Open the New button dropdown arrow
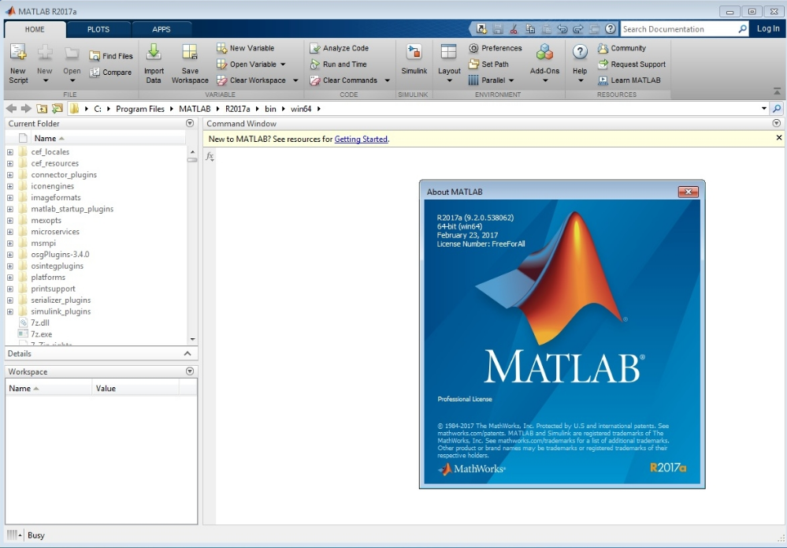787x548 pixels. pyautogui.click(x=45, y=80)
